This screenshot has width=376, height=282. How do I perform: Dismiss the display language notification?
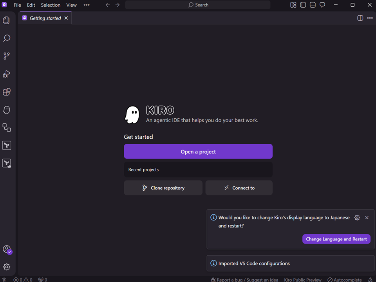367,217
